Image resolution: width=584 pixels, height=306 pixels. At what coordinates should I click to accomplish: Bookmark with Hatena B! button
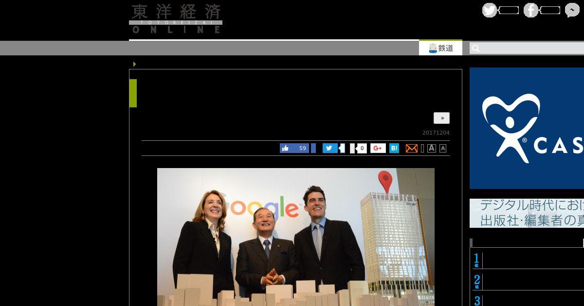394,148
